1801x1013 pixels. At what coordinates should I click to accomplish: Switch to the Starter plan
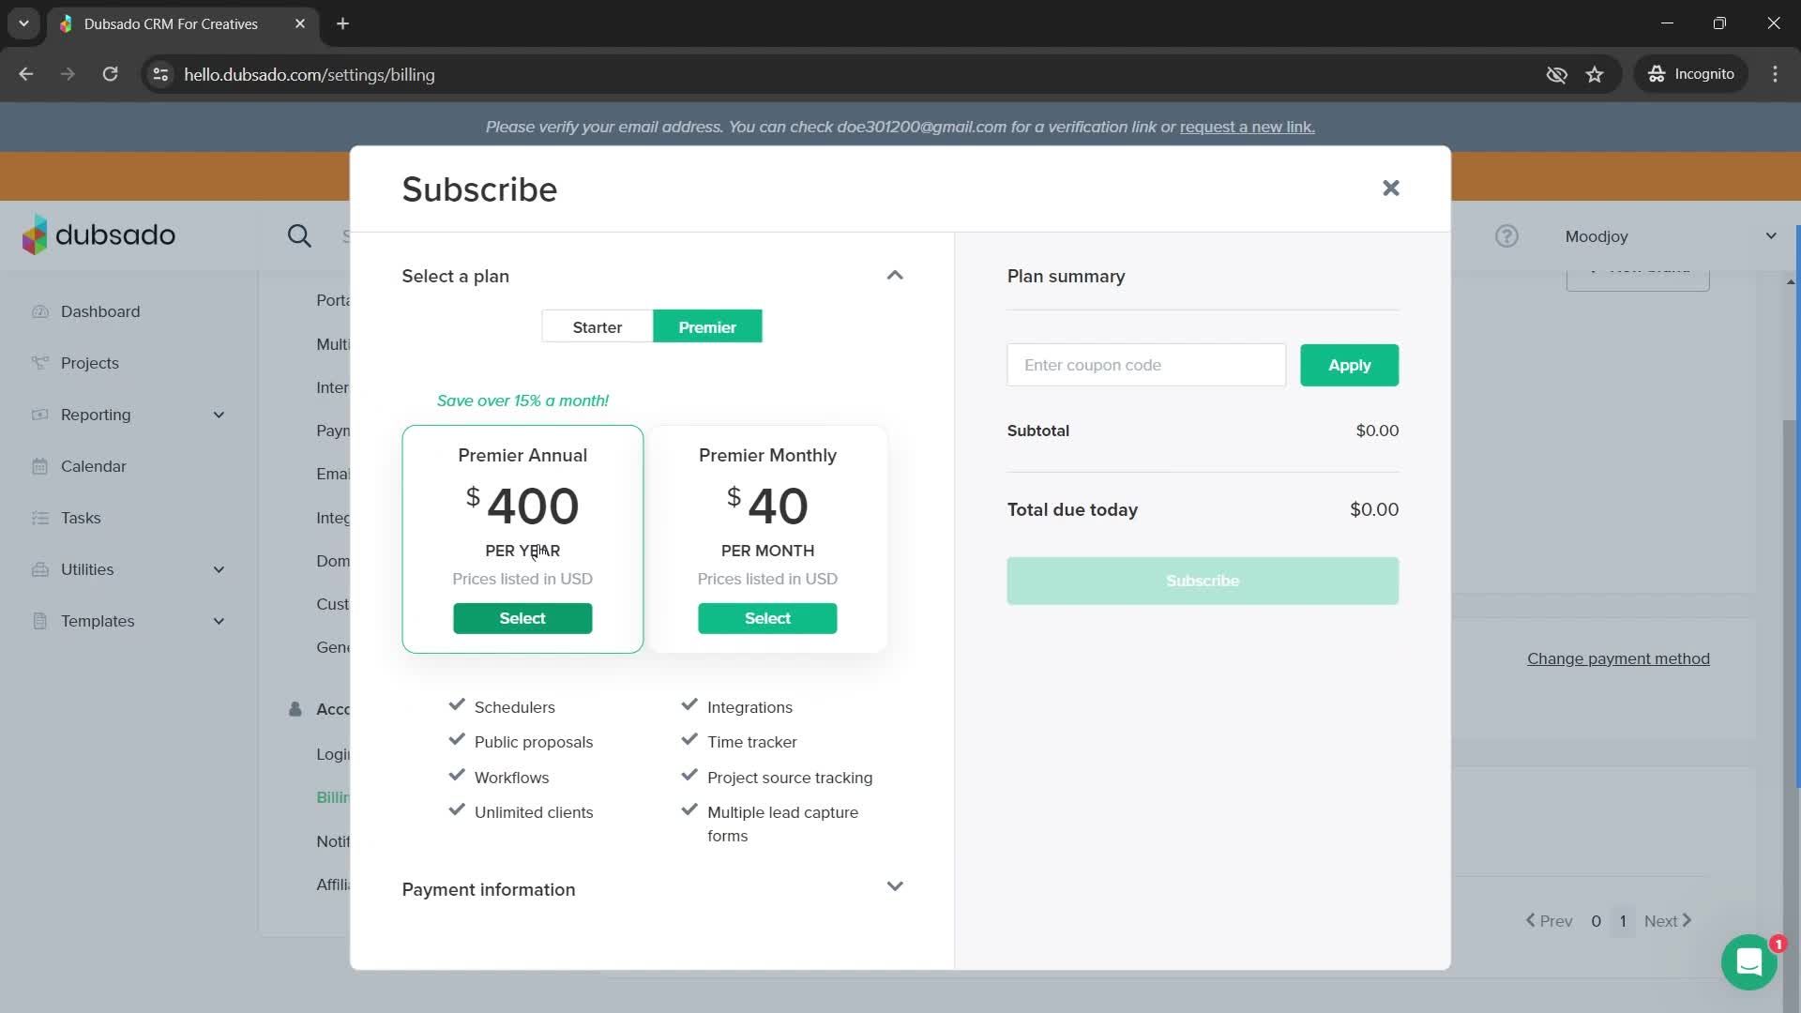(x=598, y=326)
